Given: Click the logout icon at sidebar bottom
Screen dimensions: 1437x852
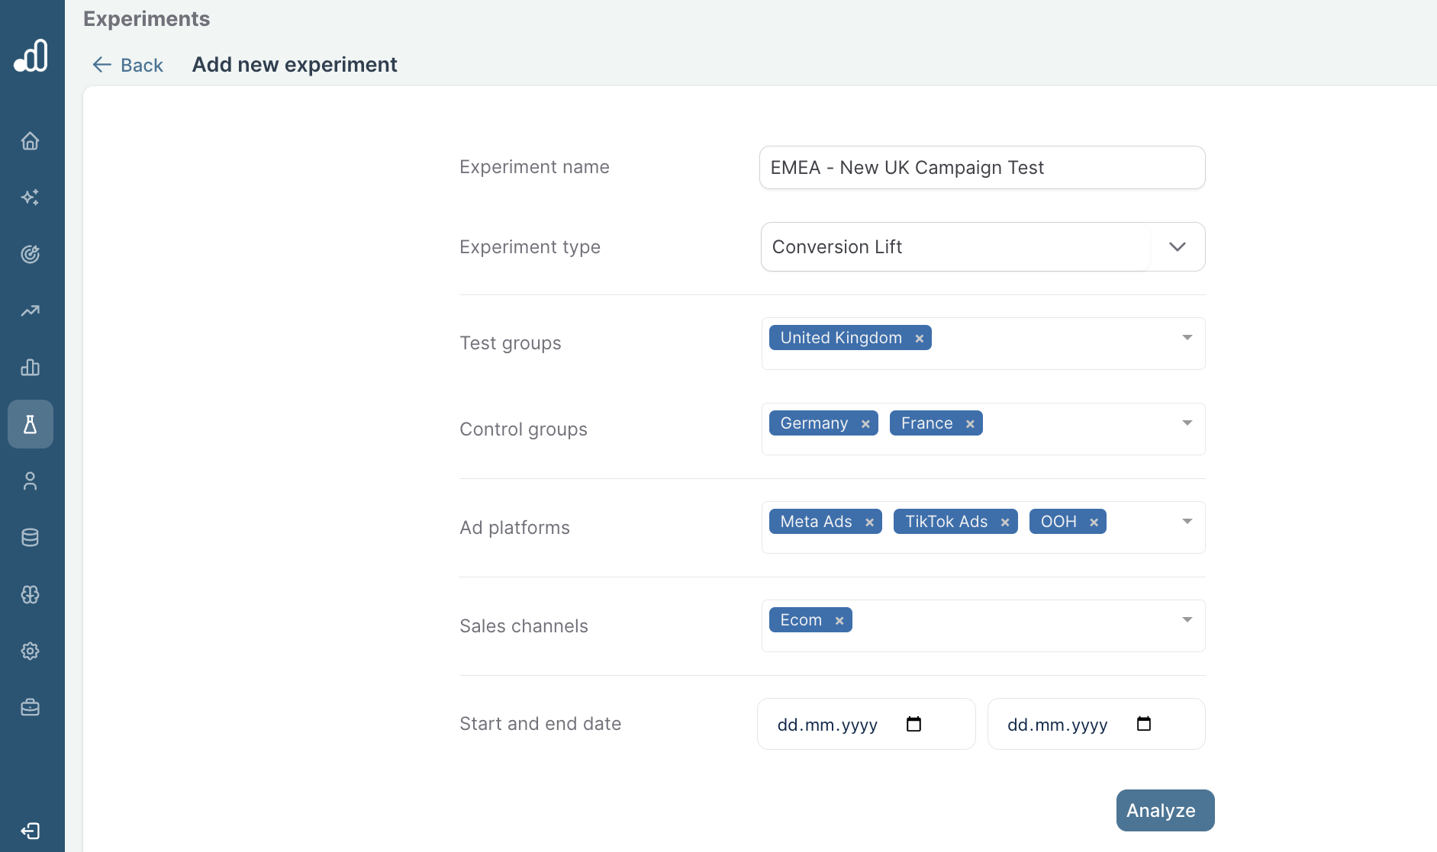Looking at the screenshot, I should (x=31, y=831).
